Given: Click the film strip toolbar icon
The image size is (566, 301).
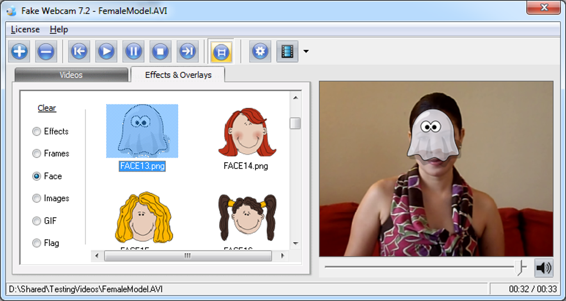Looking at the screenshot, I should tap(287, 51).
